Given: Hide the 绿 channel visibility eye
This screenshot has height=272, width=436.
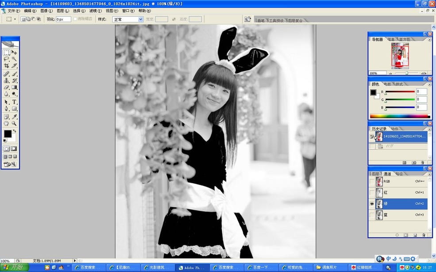Looking at the screenshot, I should pos(372,204).
